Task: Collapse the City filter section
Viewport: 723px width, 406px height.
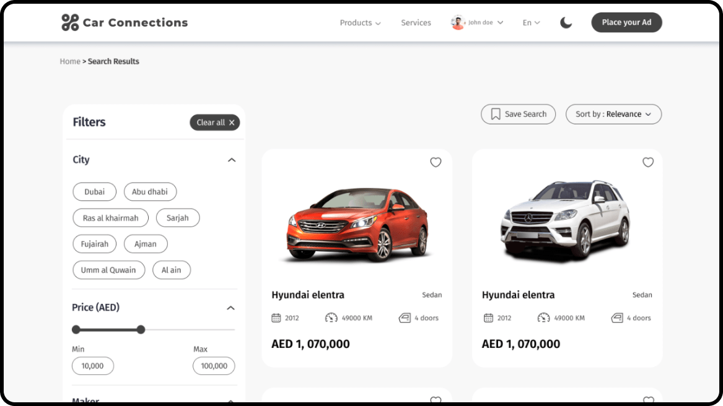Action: (x=231, y=160)
